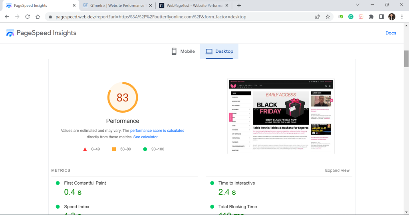Viewport: 409px width, 215px height.
Task: Click the PageSpeed Insights logo
Action: [x=41, y=33]
